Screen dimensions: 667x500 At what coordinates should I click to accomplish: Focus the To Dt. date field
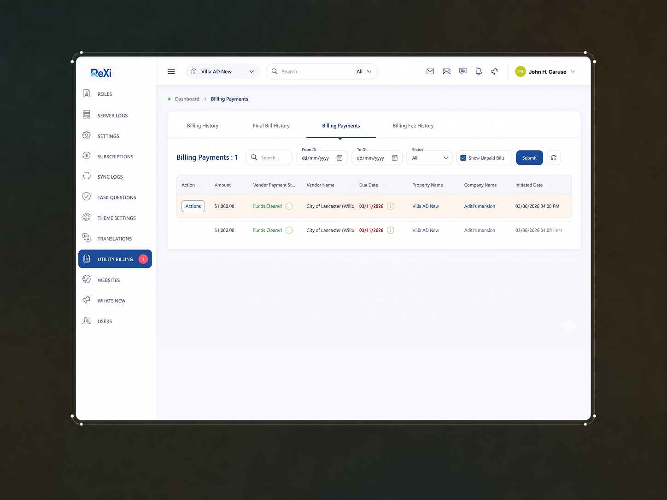pyautogui.click(x=377, y=158)
